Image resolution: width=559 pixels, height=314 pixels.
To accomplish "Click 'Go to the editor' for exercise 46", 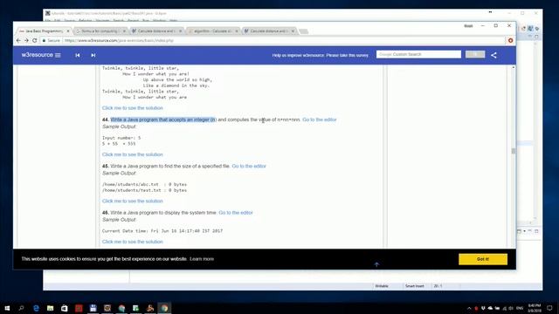I will 236,213.
